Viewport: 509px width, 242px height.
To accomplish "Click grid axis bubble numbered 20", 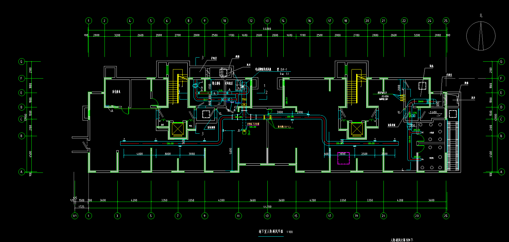I will (x=367, y=21).
